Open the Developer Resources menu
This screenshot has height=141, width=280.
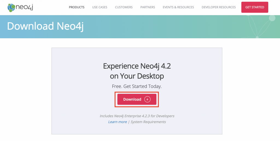[x=218, y=7]
